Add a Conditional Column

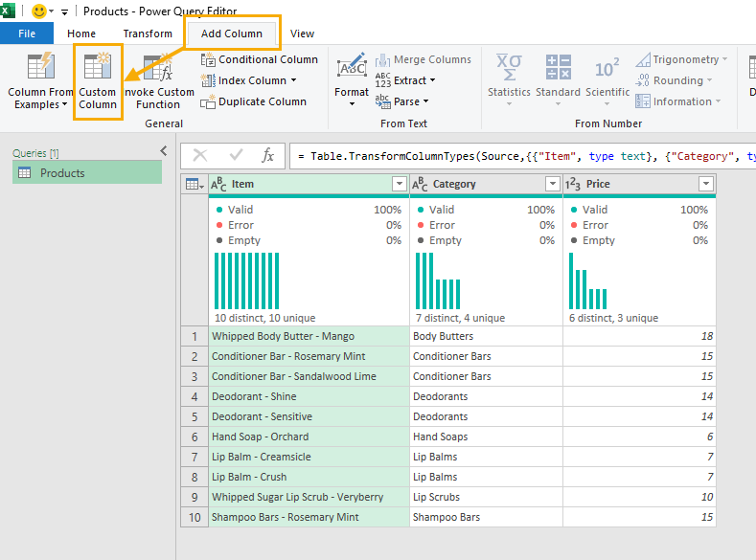coord(260,59)
